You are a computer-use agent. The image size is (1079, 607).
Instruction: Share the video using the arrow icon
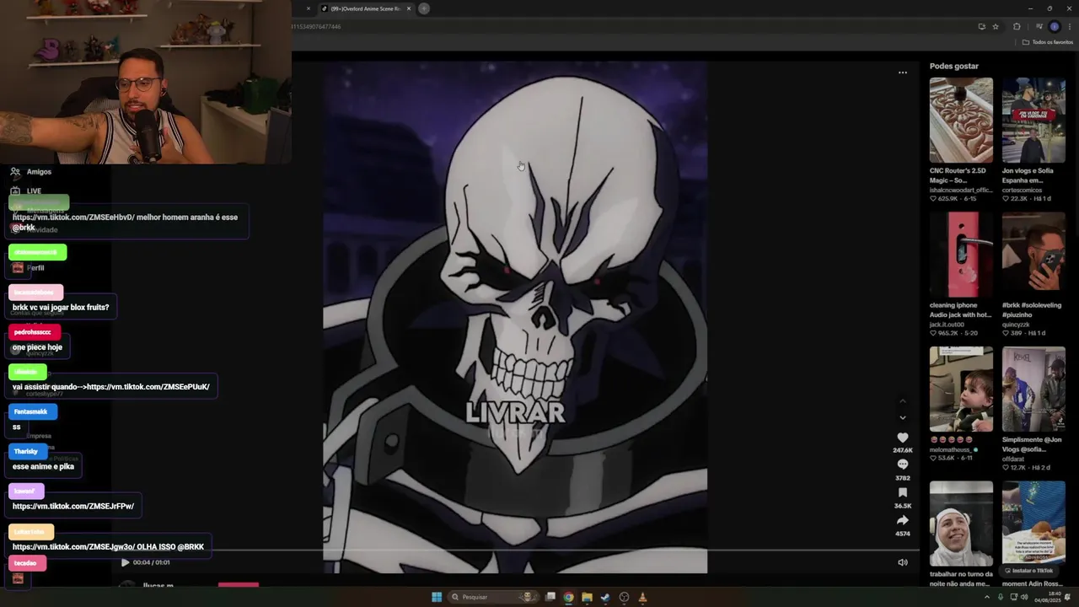(x=902, y=520)
